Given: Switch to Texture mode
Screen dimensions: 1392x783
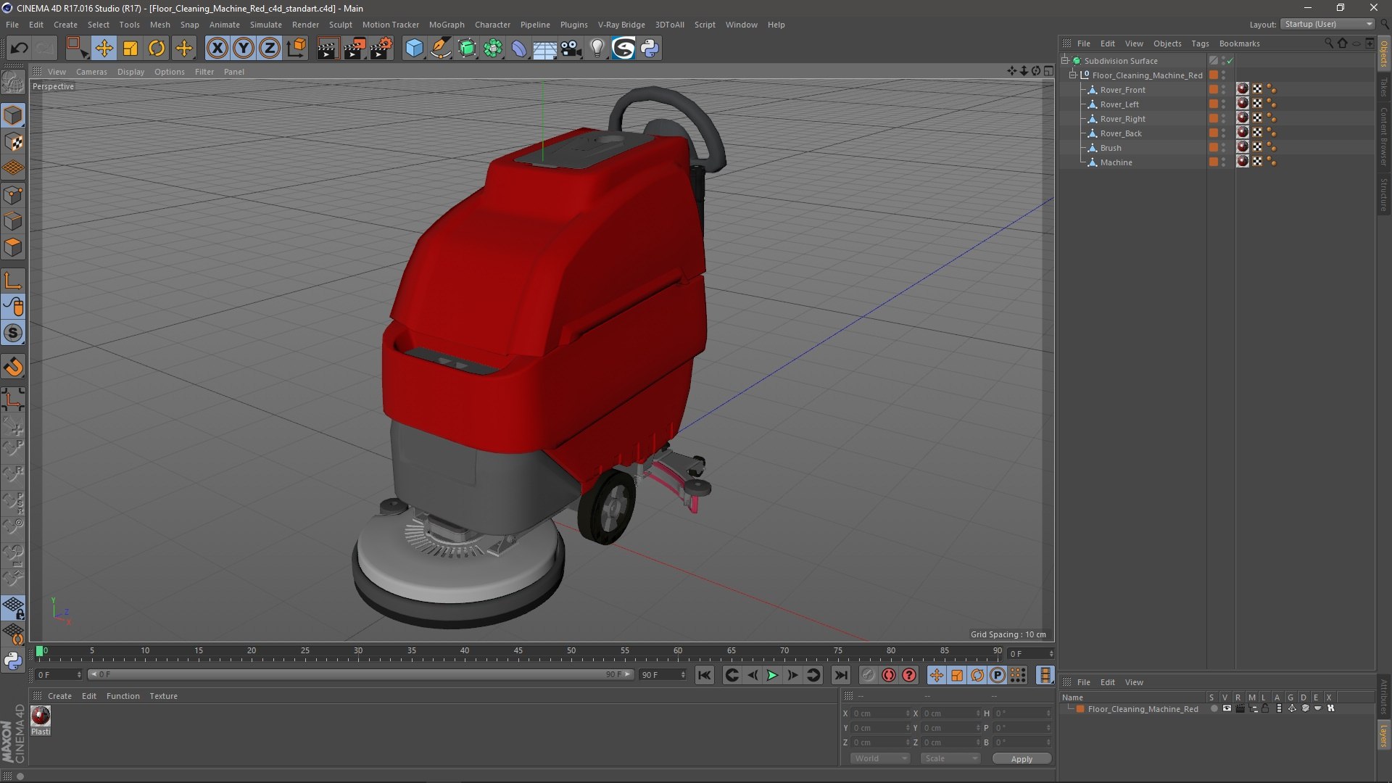Looking at the screenshot, I should click(x=13, y=142).
